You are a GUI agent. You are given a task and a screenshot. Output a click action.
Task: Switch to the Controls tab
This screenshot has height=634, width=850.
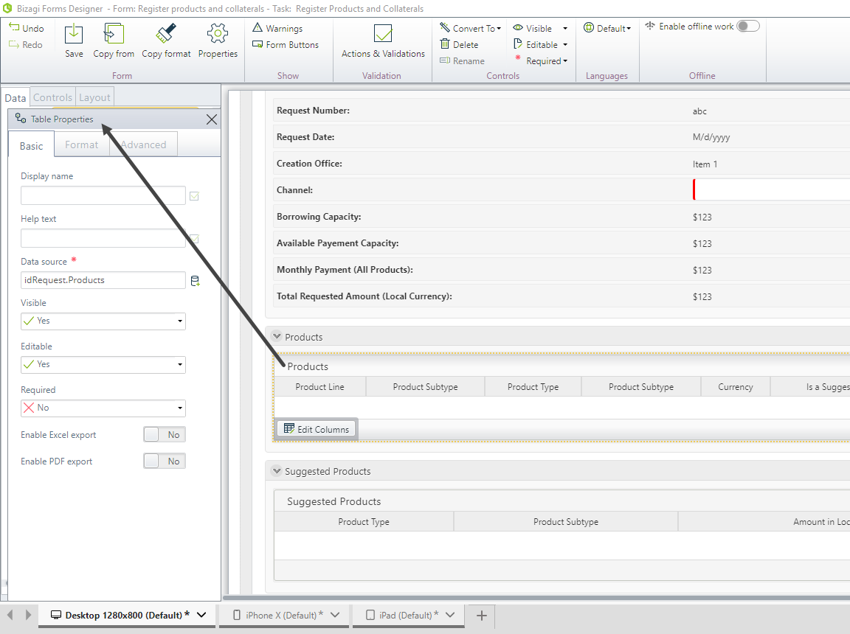click(52, 97)
